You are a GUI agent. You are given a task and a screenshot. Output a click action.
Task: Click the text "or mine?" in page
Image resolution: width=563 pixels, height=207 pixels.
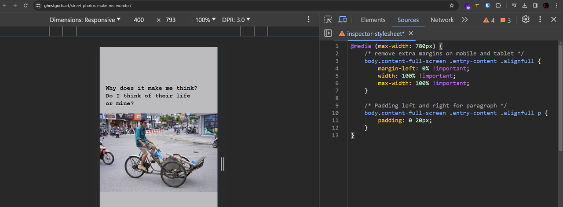point(120,103)
